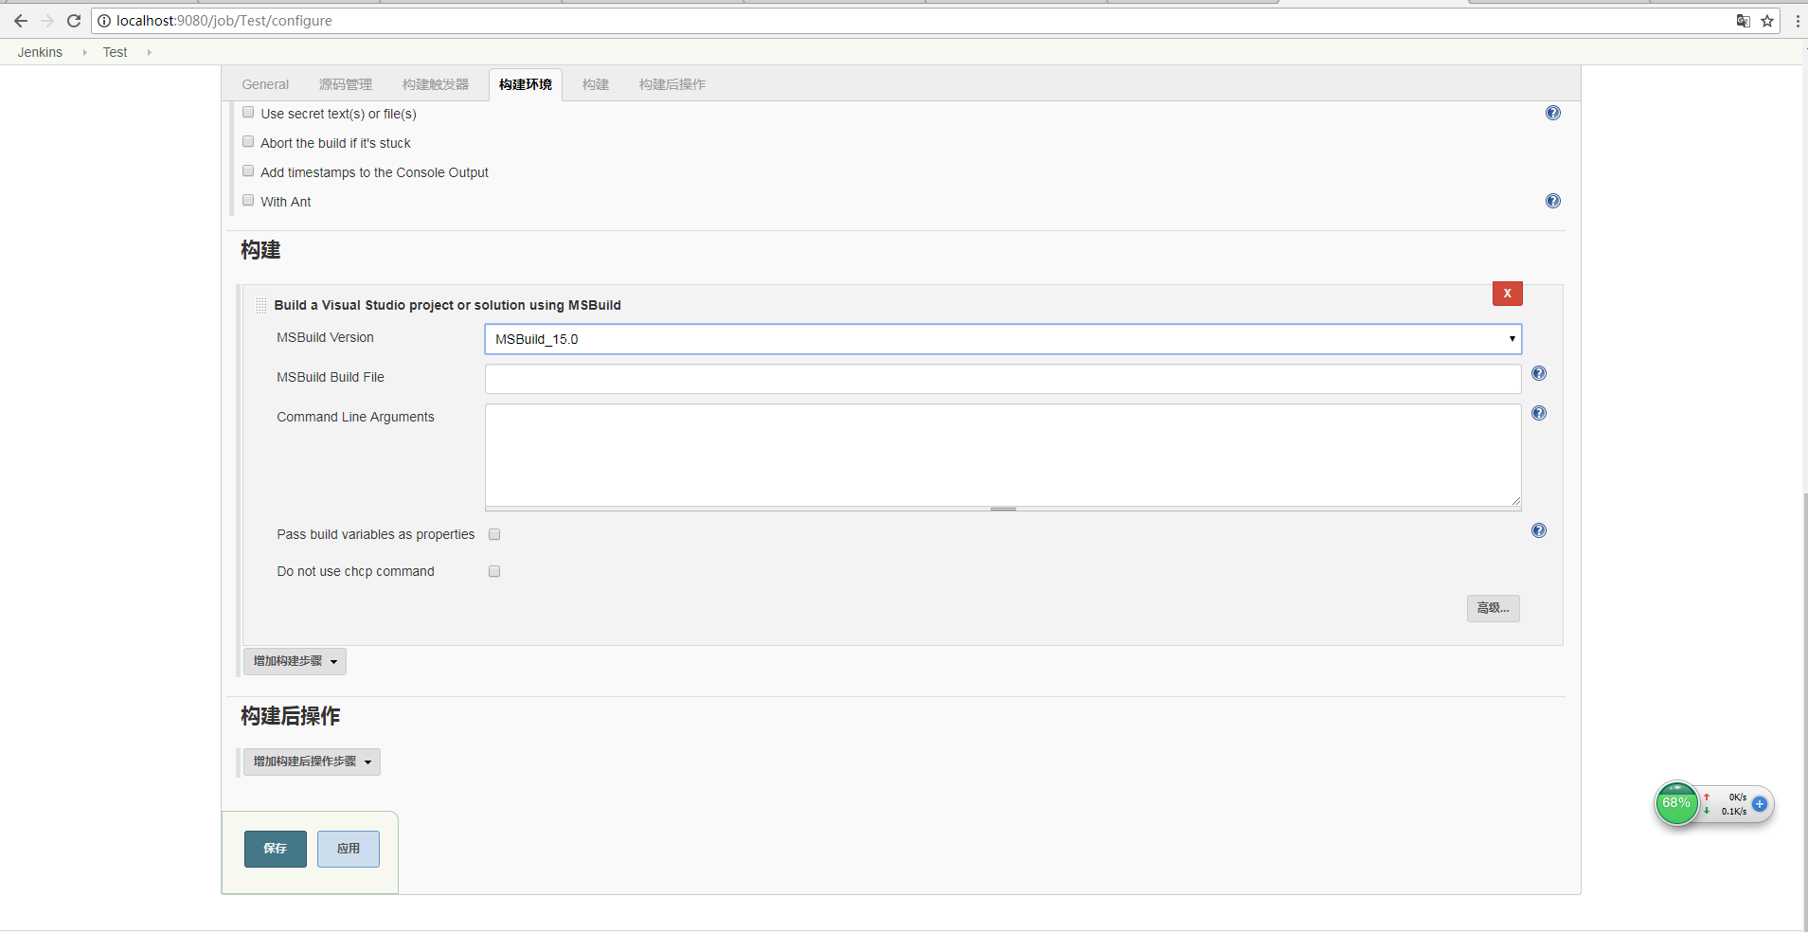Image resolution: width=1808 pixels, height=932 pixels.
Task: Click the browser address bar URL
Action: click(x=224, y=21)
